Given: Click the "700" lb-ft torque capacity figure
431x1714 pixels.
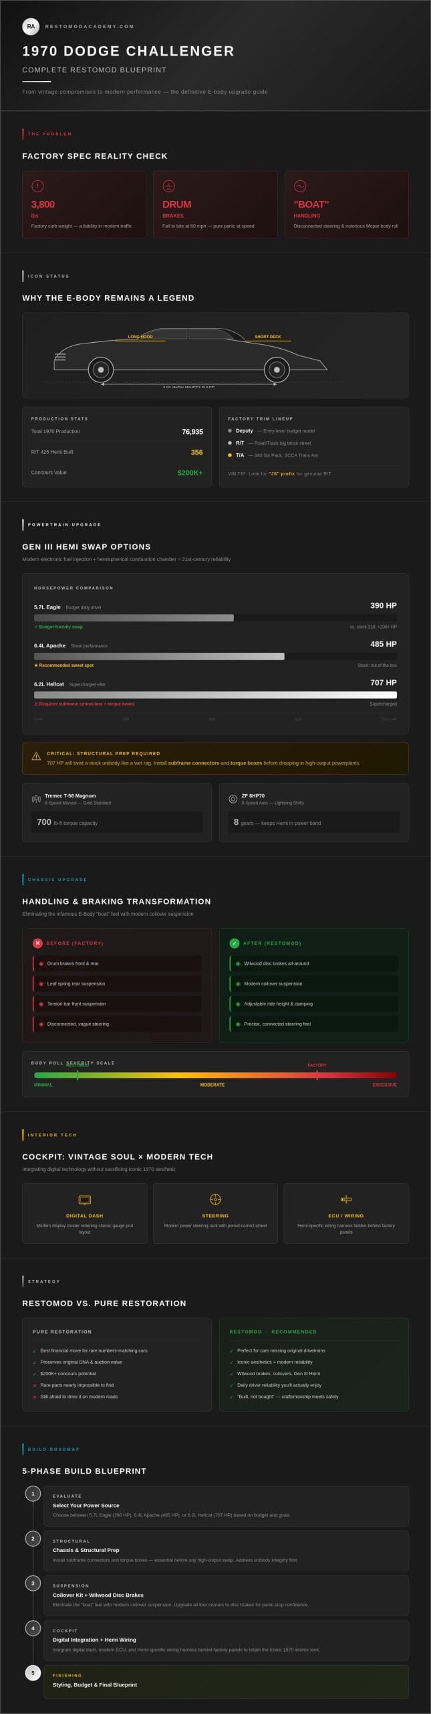Looking at the screenshot, I should [44, 822].
